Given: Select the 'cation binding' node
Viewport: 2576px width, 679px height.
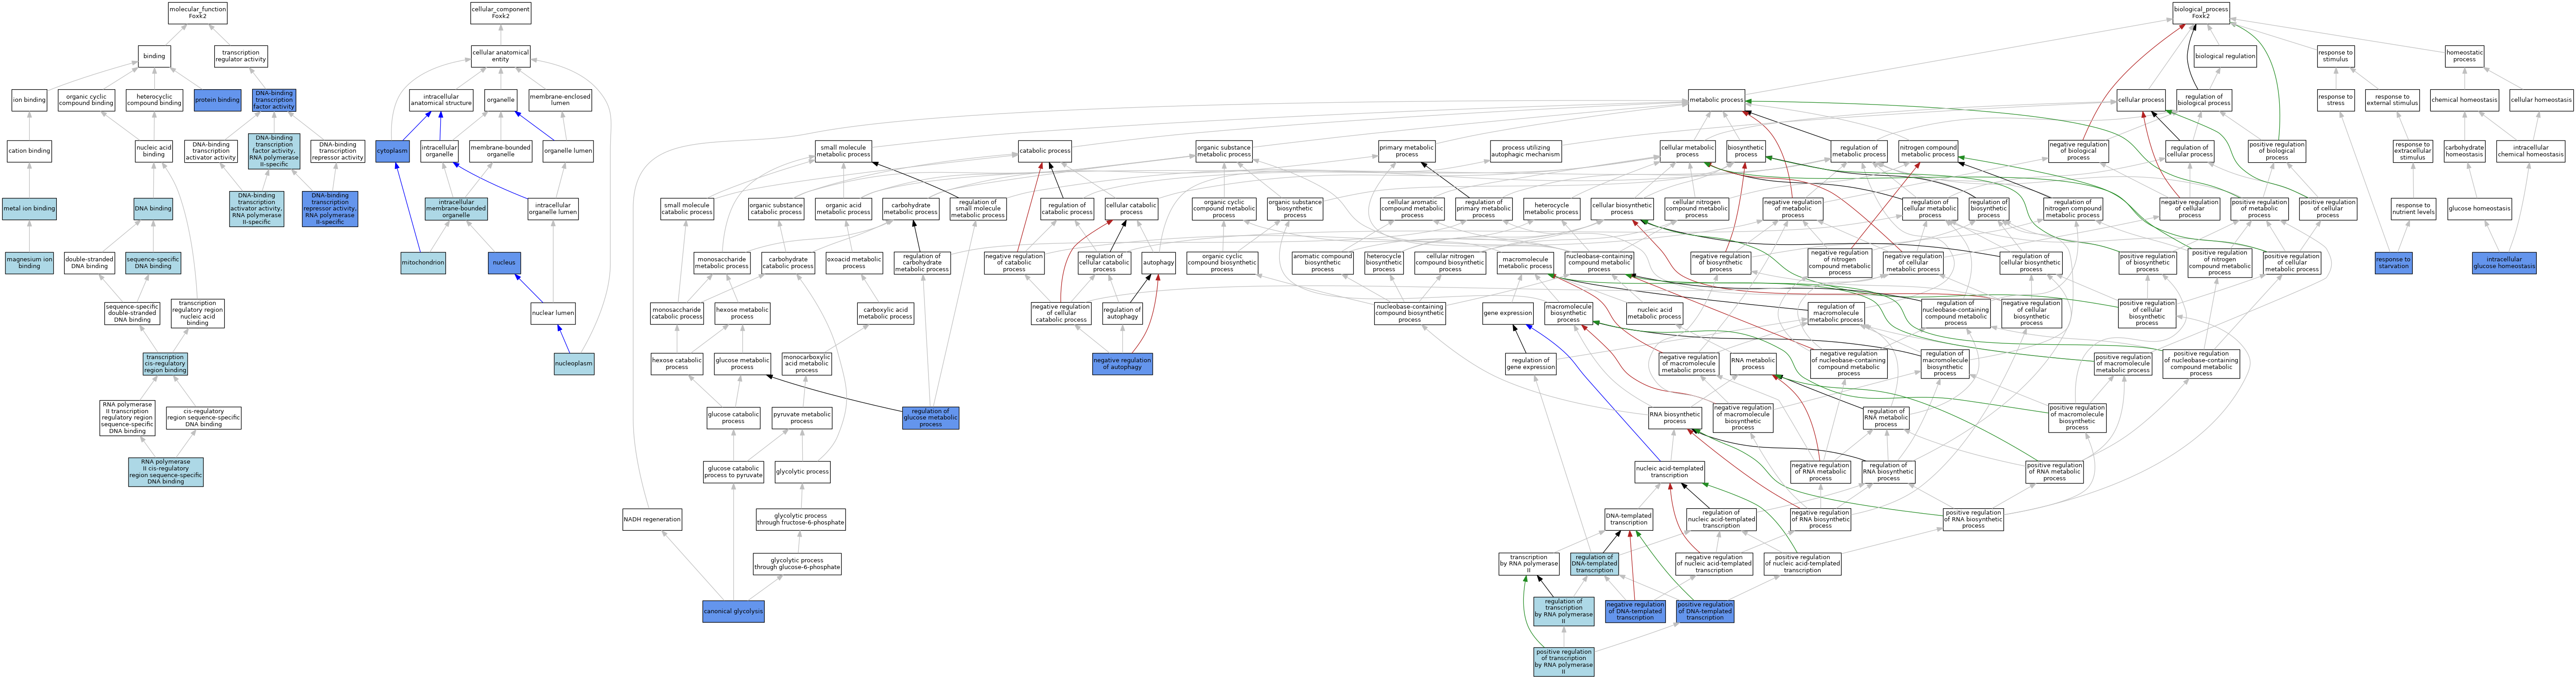Looking at the screenshot, I should click(x=29, y=151).
